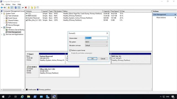Select Device Manager in tree

(x=14, y=25)
